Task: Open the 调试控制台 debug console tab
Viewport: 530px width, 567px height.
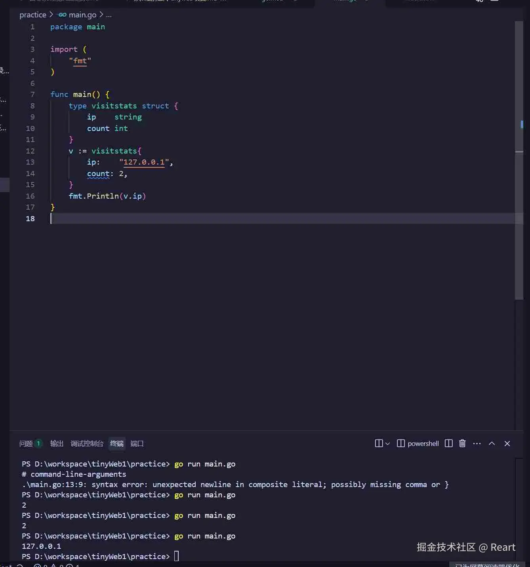Action: coord(87,444)
